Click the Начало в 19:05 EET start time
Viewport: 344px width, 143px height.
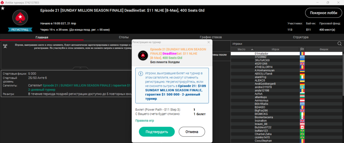[x=58, y=23]
